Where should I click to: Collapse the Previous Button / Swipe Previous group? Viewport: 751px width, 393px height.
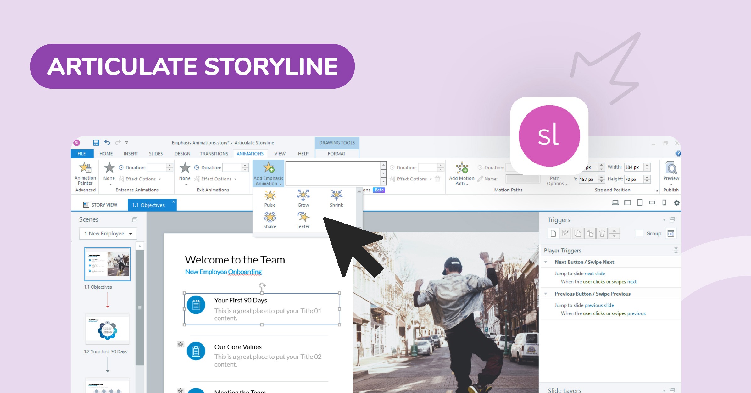click(x=546, y=294)
